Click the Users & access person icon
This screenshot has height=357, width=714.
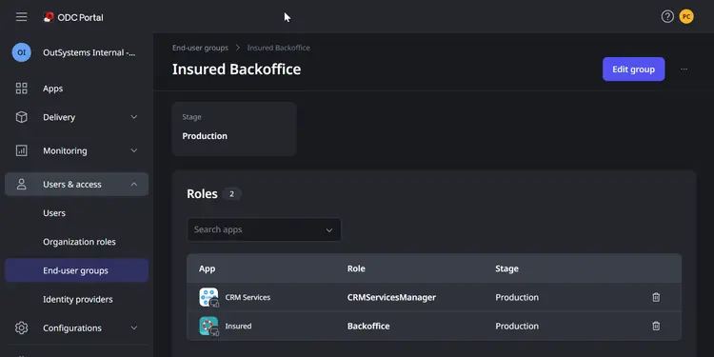(x=21, y=185)
